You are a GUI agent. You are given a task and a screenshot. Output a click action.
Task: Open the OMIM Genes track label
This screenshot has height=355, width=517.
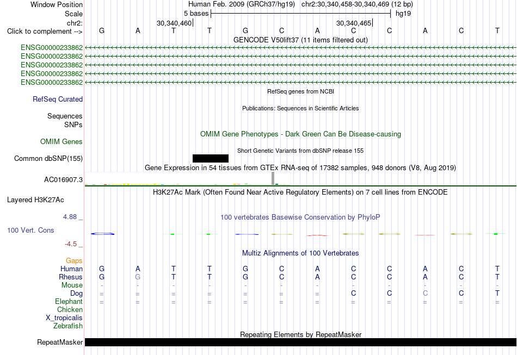coord(61,141)
